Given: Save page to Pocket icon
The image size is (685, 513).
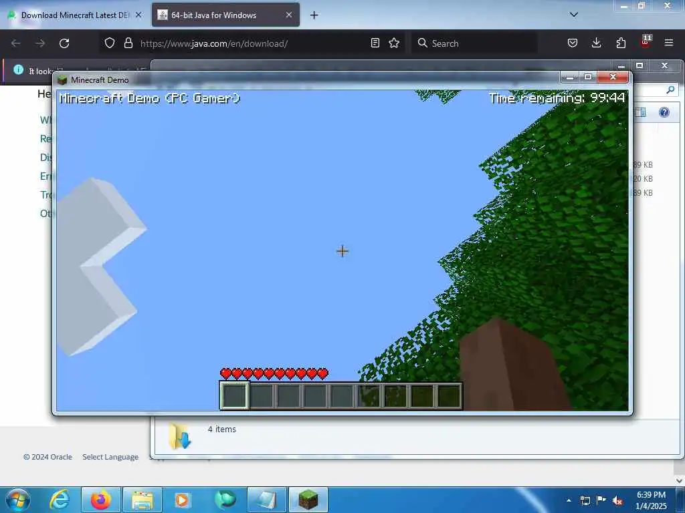Looking at the screenshot, I should click(573, 43).
